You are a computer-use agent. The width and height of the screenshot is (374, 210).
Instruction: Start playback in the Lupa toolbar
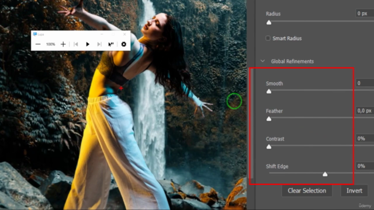88,44
